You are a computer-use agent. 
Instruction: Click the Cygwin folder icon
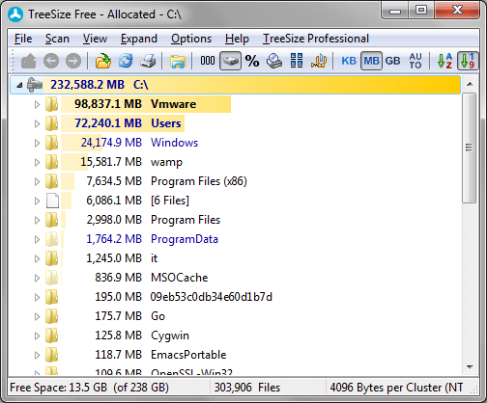51,336
